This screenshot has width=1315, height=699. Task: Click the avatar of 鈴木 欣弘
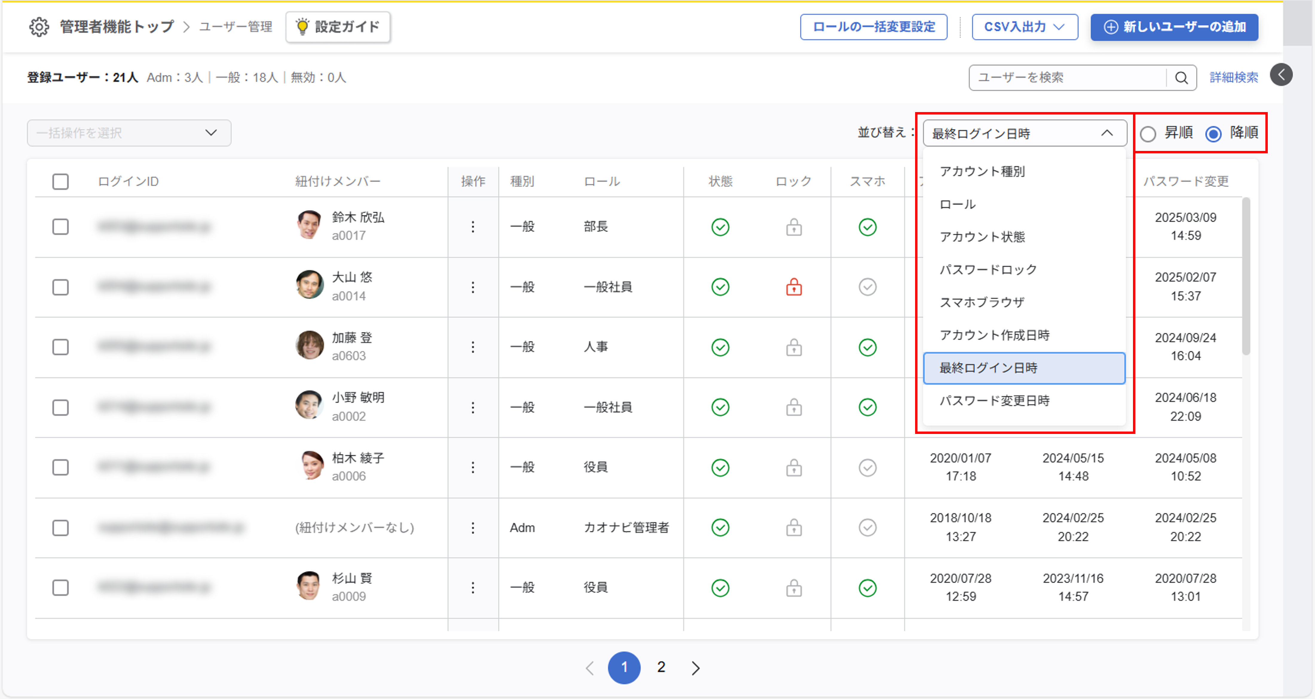[x=309, y=225]
